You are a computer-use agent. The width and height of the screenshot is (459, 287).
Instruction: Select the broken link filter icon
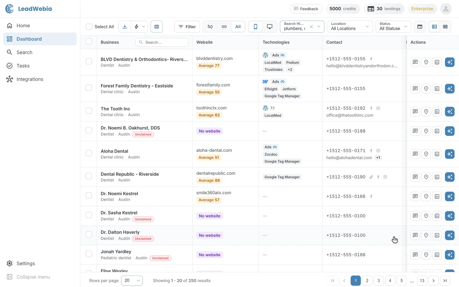click(210, 27)
